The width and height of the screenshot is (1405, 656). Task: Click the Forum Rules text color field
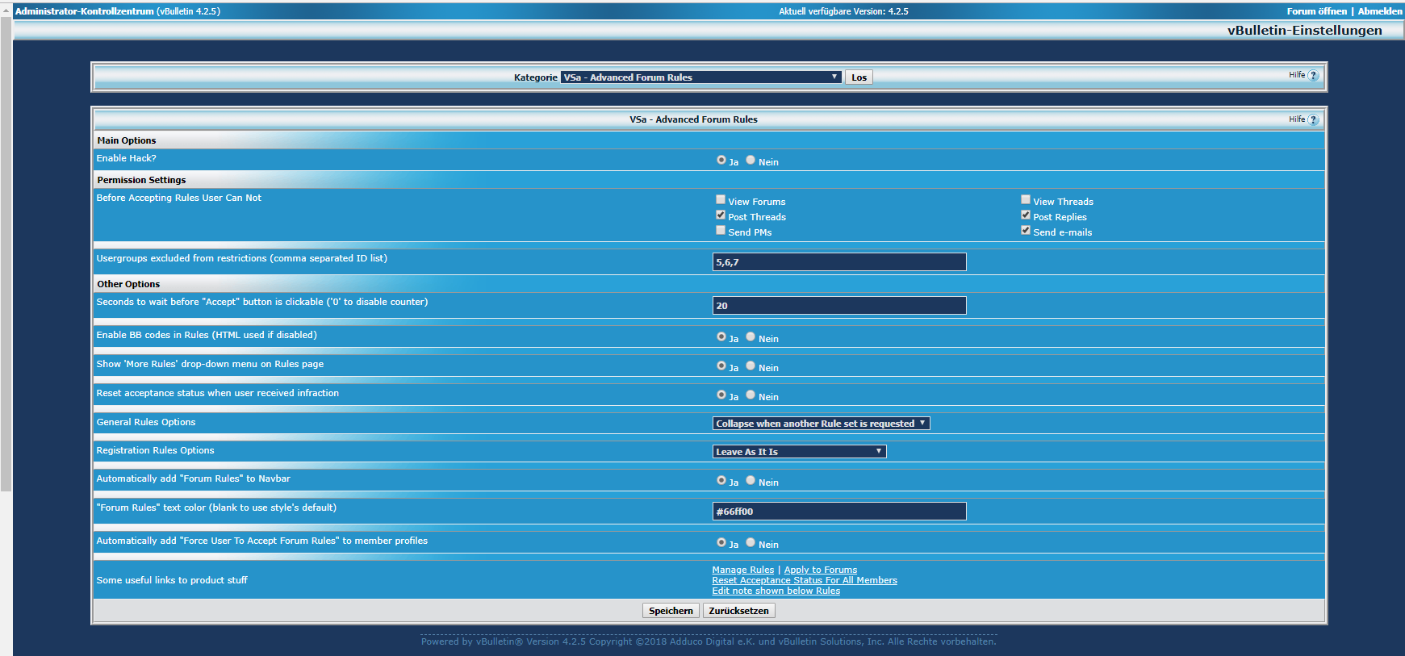coord(839,512)
